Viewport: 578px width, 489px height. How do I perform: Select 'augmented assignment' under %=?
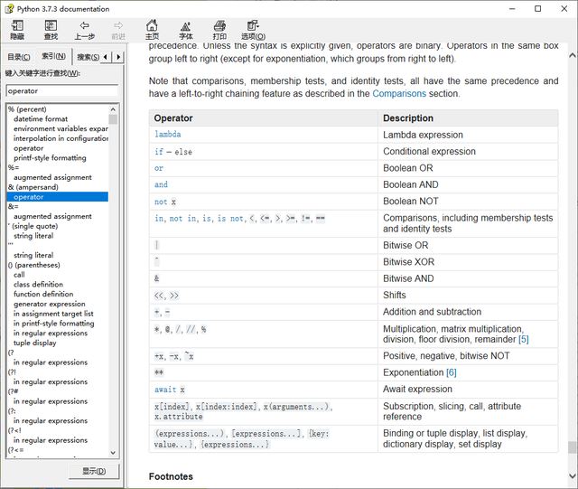pos(52,177)
